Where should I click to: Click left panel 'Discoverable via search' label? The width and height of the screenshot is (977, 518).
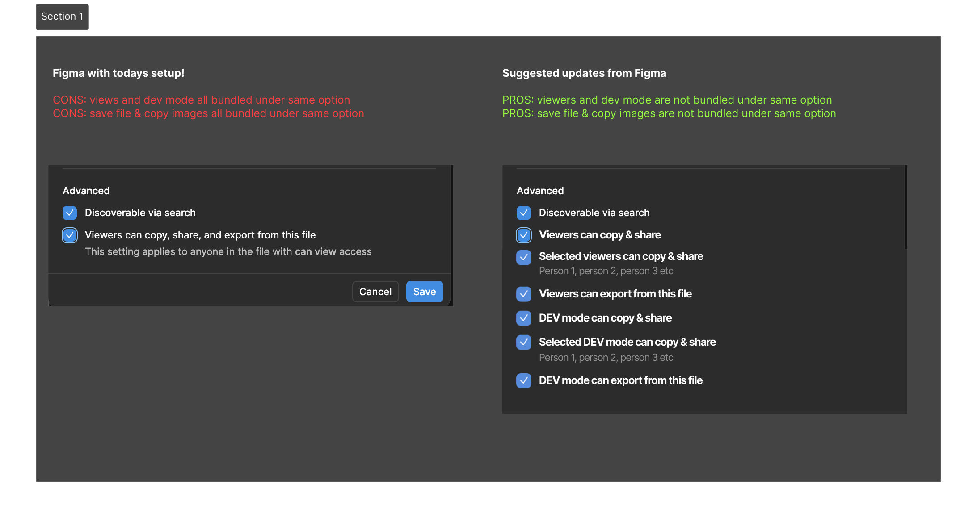(x=140, y=213)
